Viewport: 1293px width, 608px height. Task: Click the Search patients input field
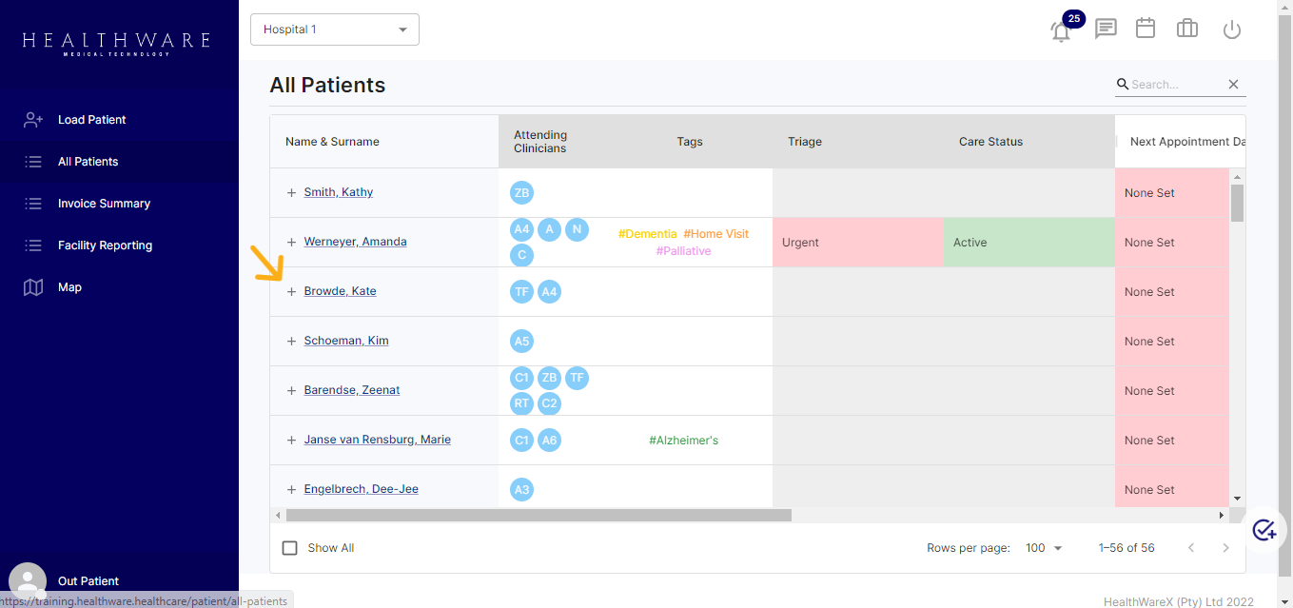(1174, 85)
